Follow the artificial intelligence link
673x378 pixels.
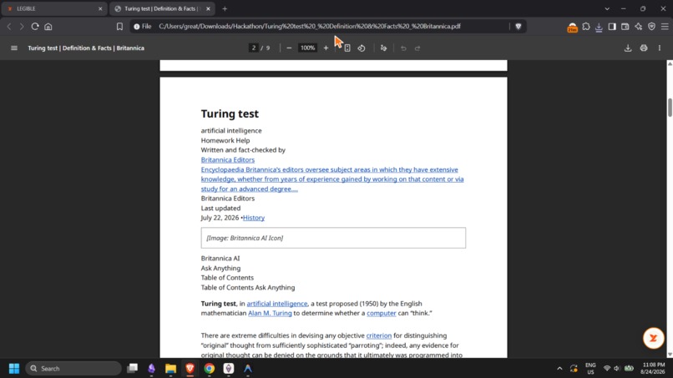[x=277, y=304]
